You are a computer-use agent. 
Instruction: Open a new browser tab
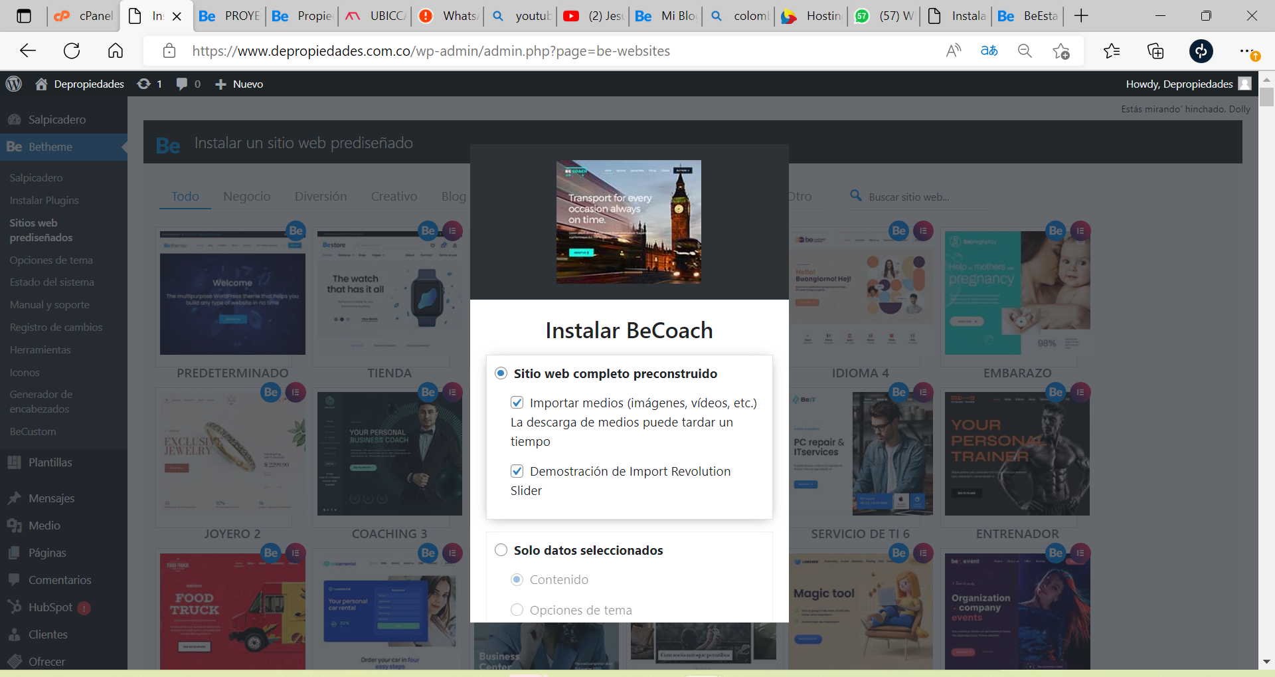tap(1081, 16)
